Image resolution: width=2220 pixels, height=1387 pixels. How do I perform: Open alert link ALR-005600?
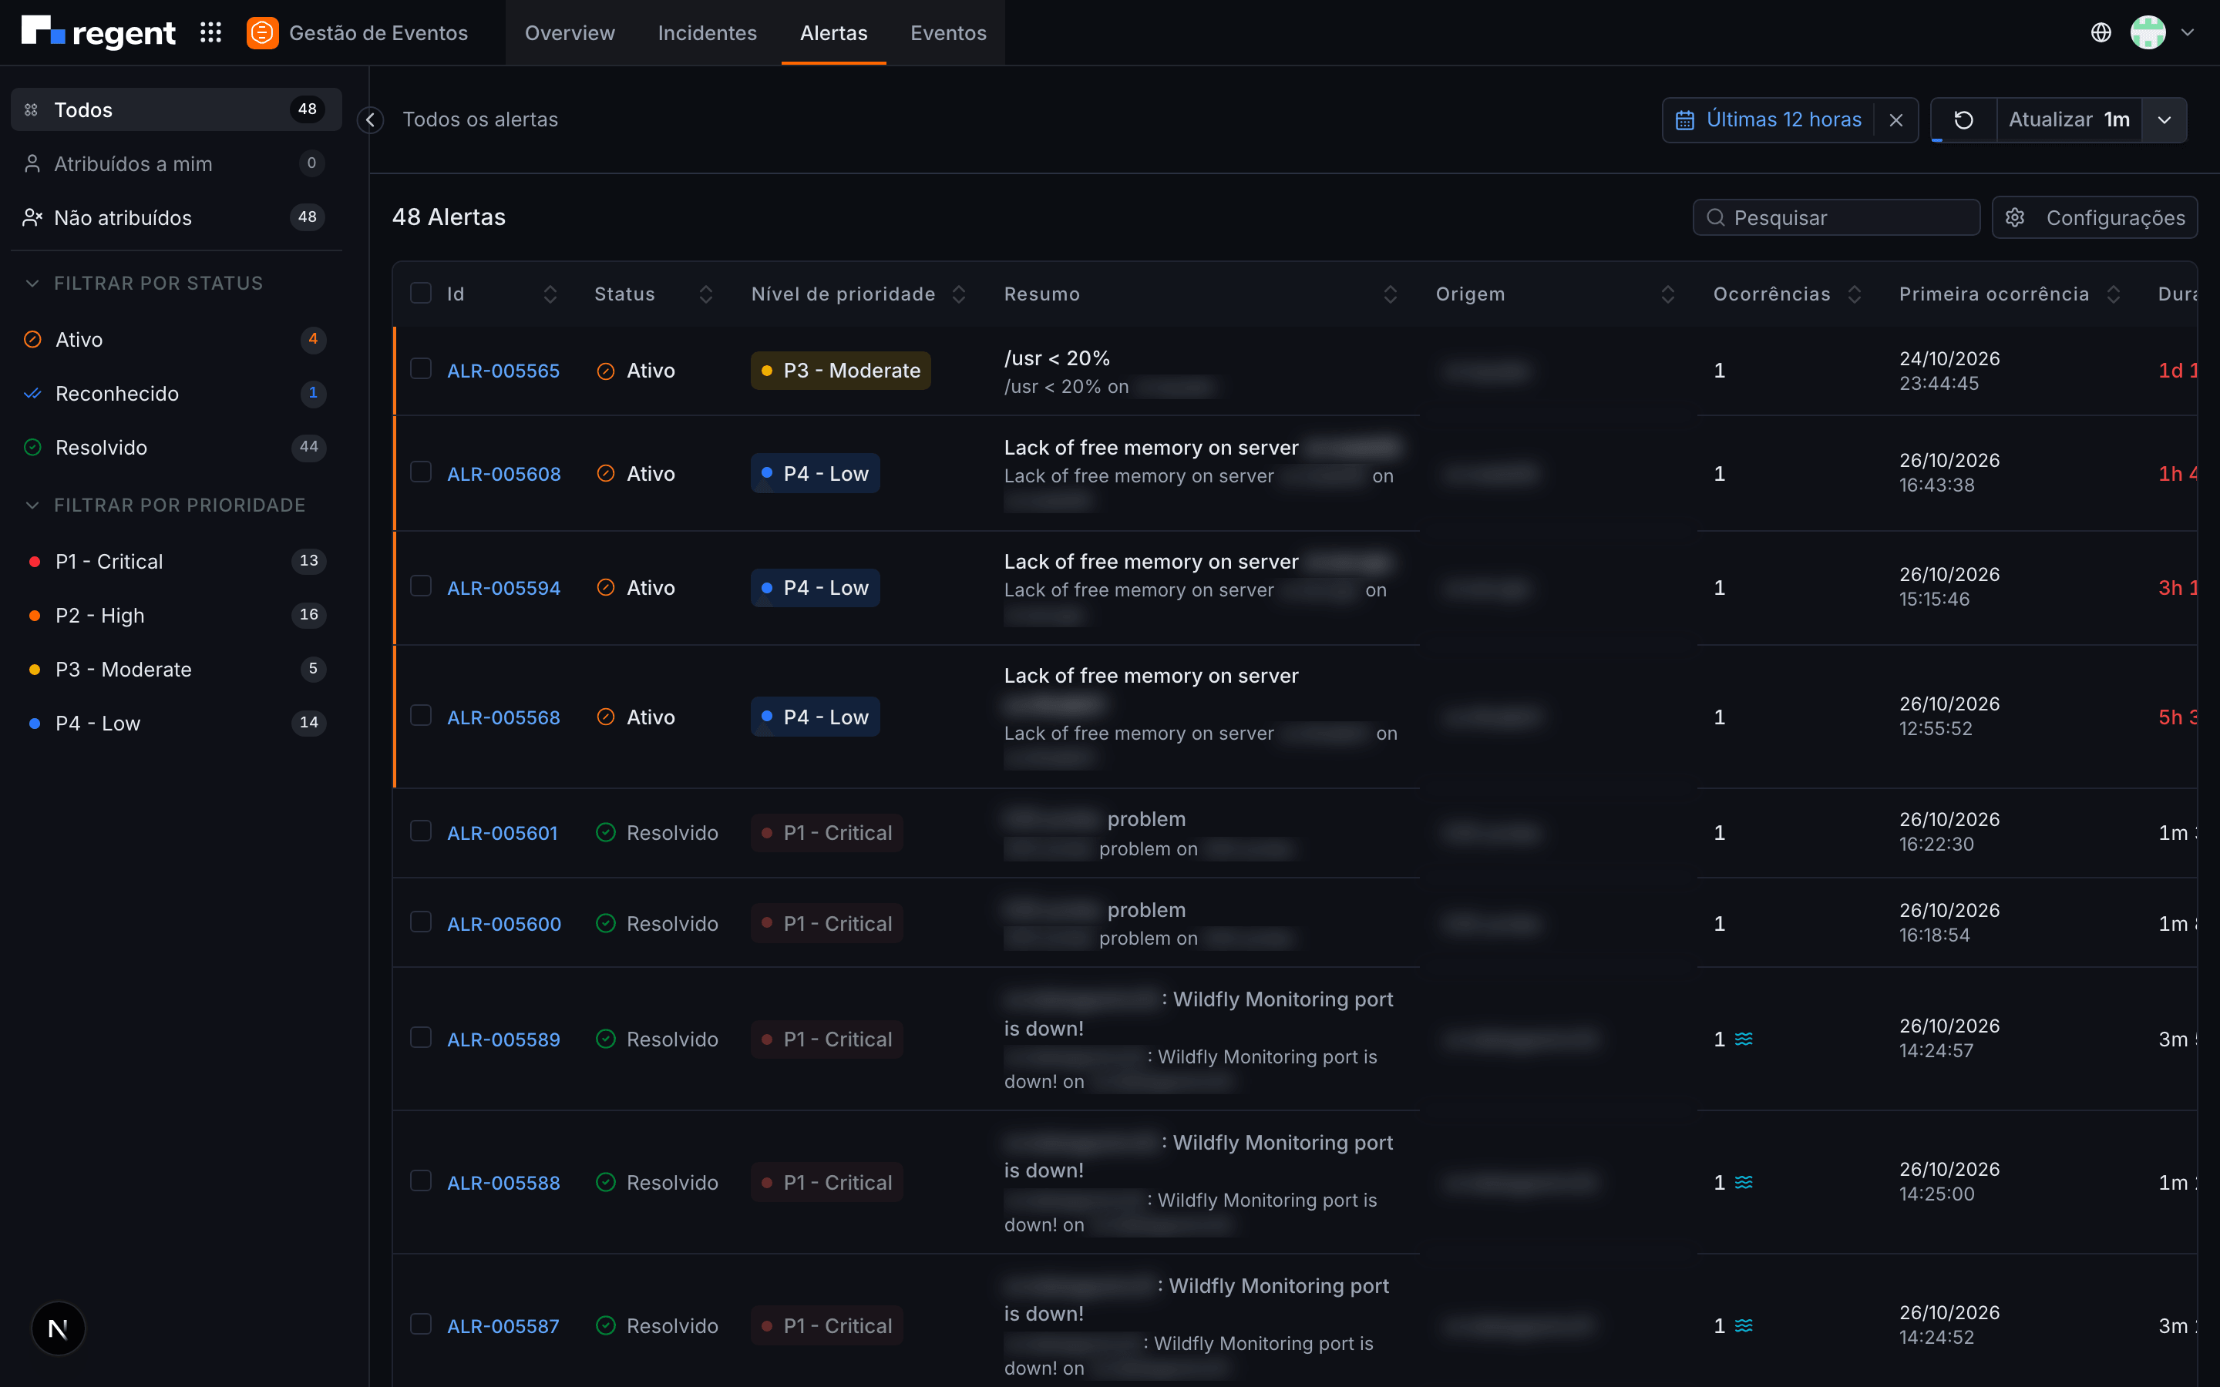pos(503,924)
